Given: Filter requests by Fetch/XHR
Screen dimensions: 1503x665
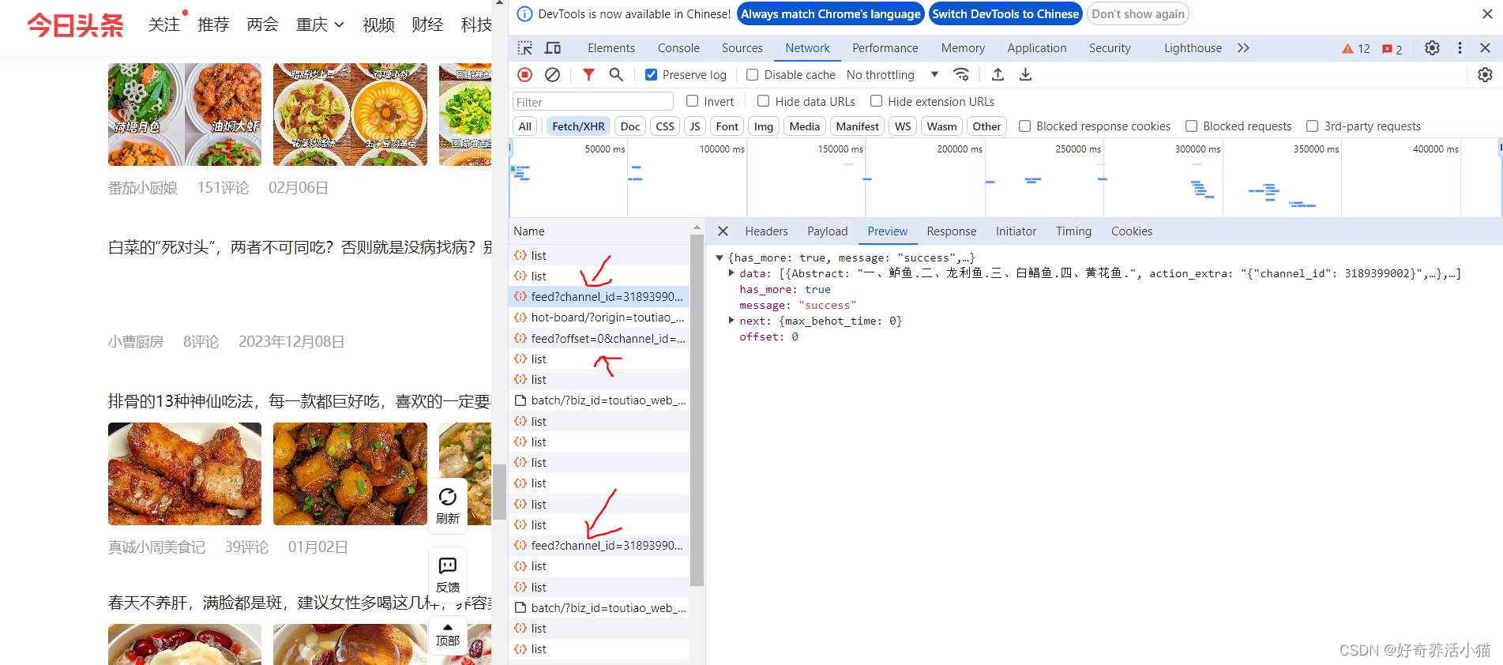Looking at the screenshot, I should [578, 126].
